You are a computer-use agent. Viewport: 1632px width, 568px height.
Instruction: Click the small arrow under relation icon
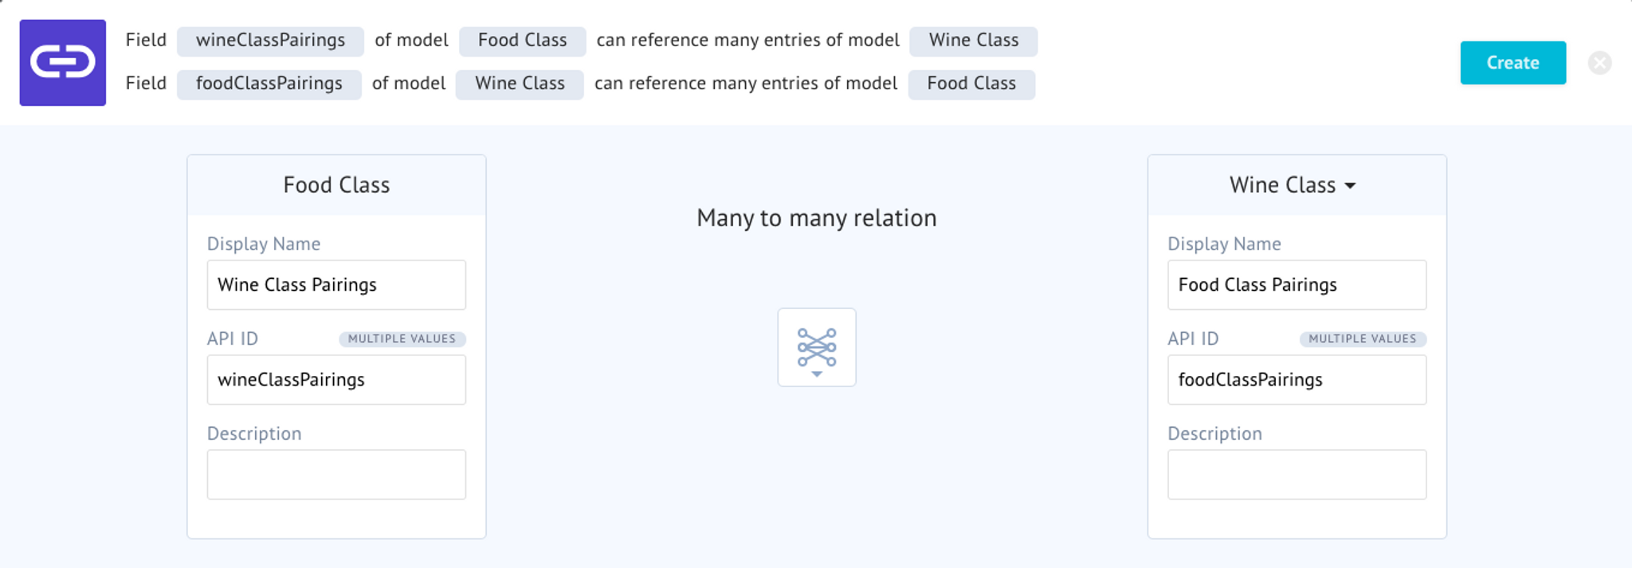(817, 374)
